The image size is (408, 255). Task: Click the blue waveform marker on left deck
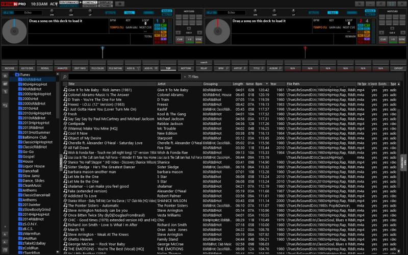[103, 52]
